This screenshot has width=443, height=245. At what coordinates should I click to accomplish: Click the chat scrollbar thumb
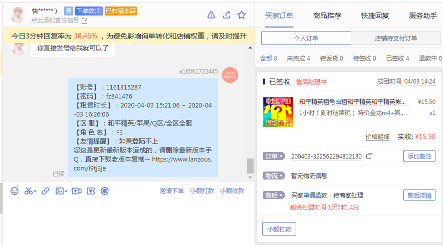click(x=251, y=166)
